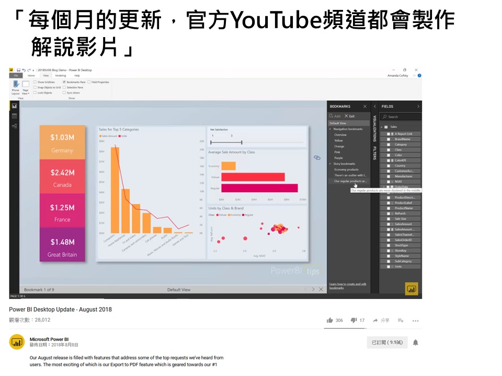This screenshot has height=376, width=502.
Task: Select the Purple bookmark
Action: coord(338,158)
